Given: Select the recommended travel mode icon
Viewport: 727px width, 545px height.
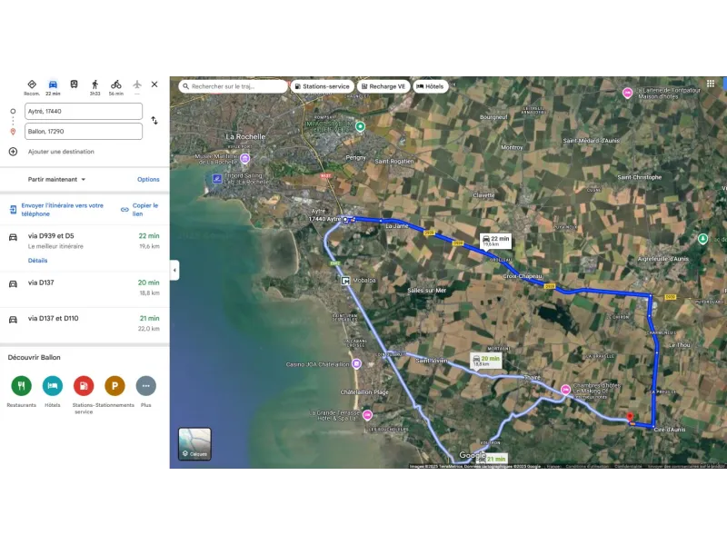Looking at the screenshot, I should click(x=32, y=86).
